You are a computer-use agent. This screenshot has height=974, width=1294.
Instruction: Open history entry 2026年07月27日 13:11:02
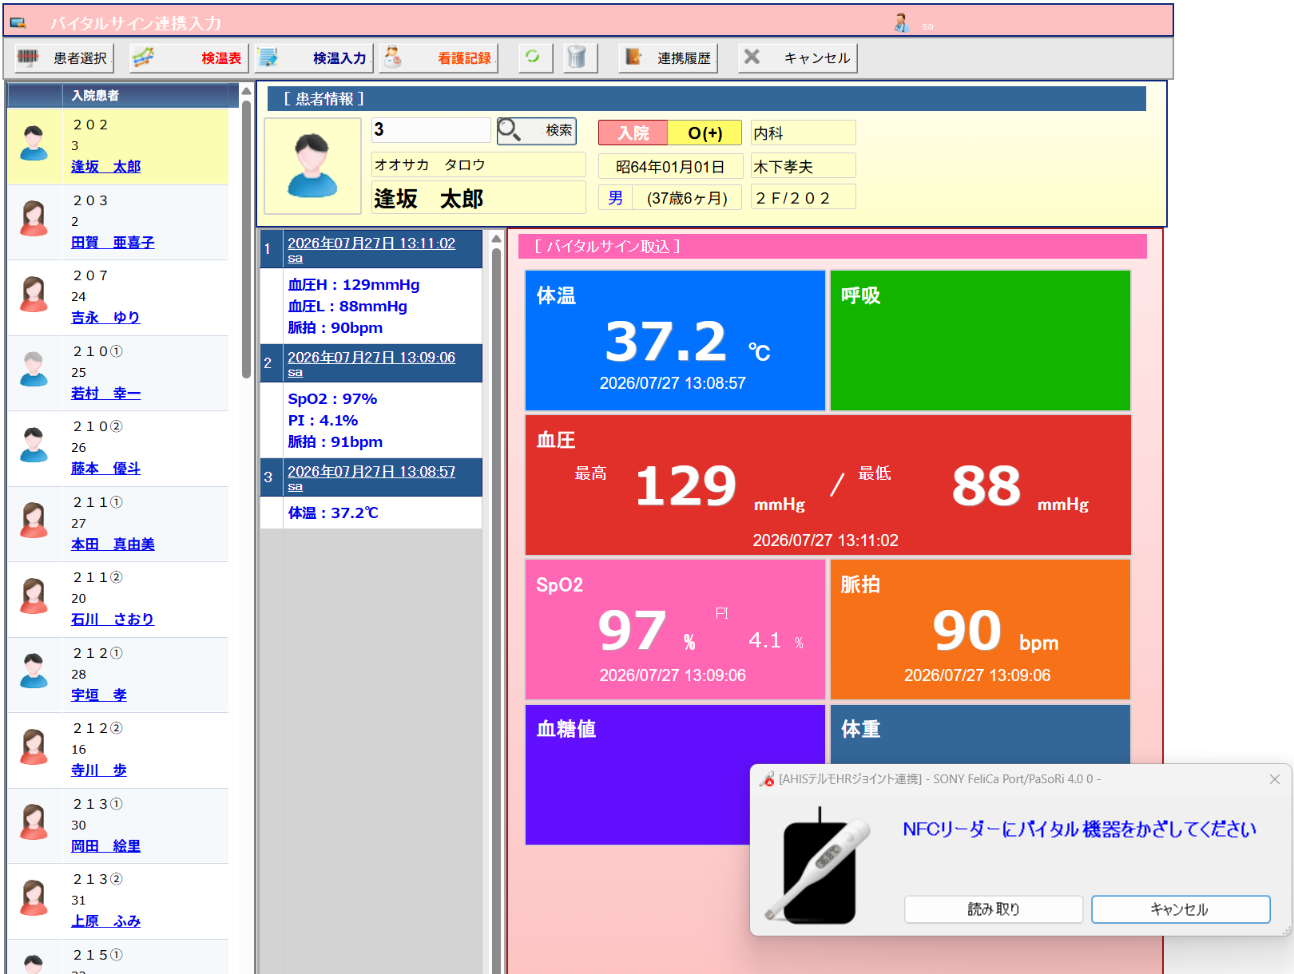click(371, 243)
